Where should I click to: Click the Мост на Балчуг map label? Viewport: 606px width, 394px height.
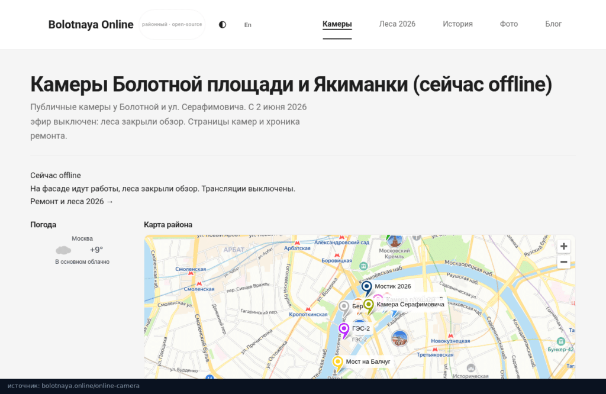coord(368,361)
